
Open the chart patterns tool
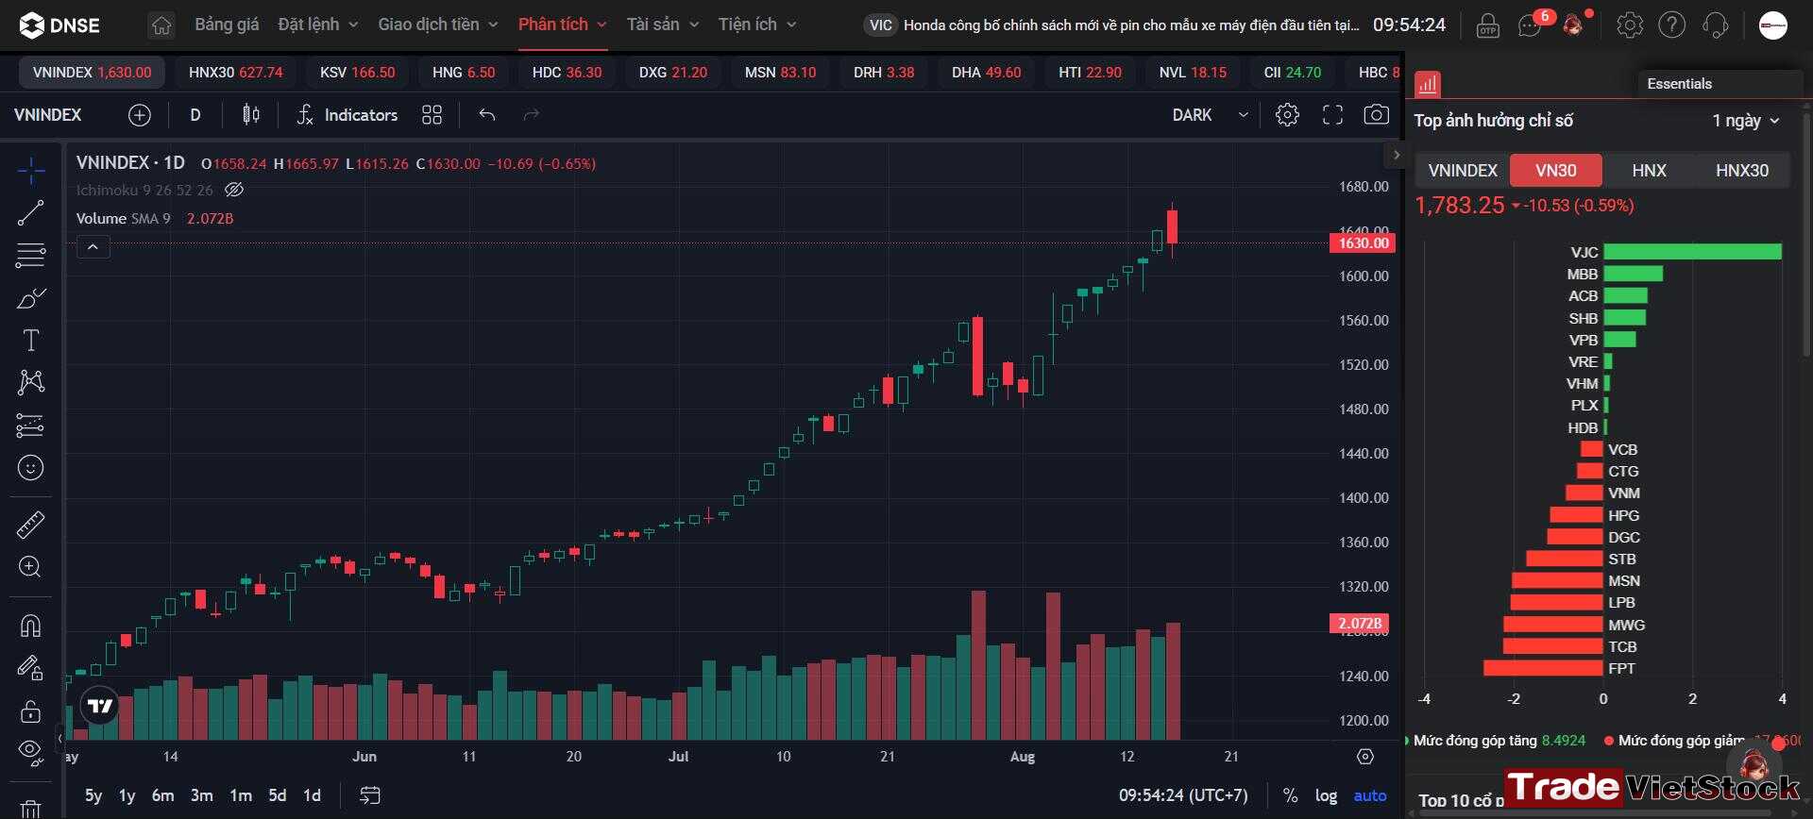click(x=31, y=382)
